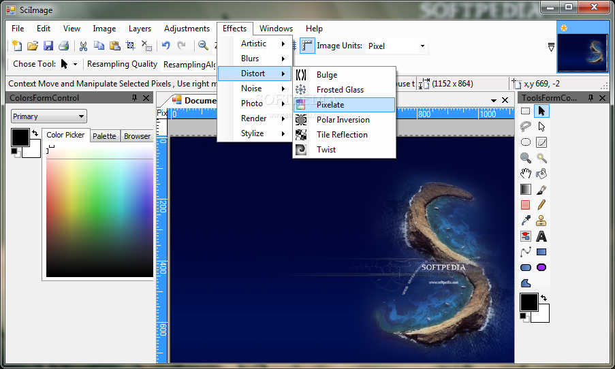
Task: Expand the Stylize effects submenu
Action: coord(255,133)
